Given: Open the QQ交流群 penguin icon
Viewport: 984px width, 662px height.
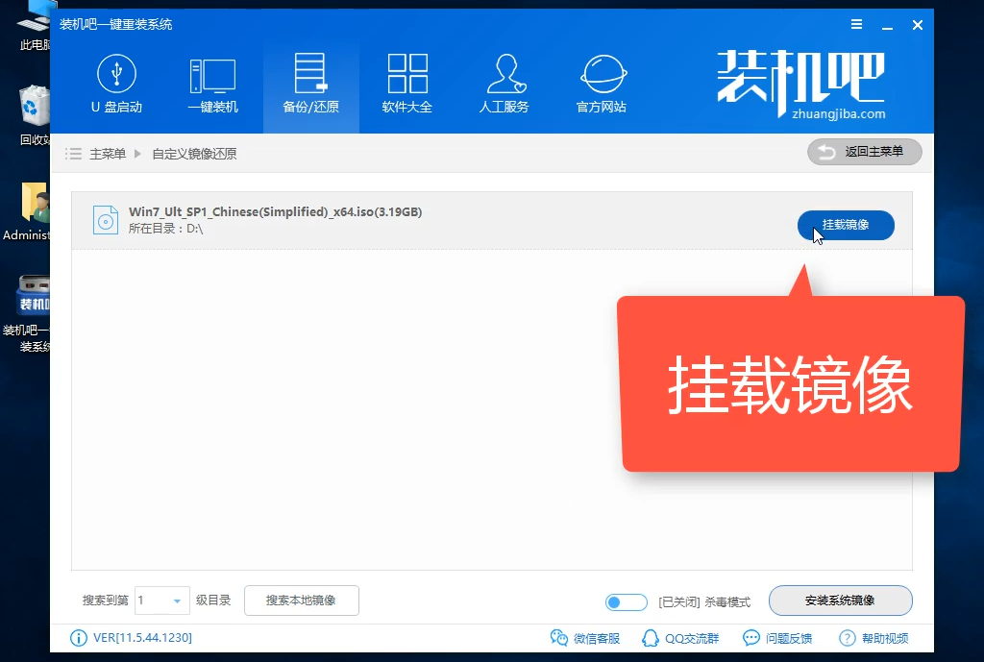Looking at the screenshot, I should [x=651, y=638].
